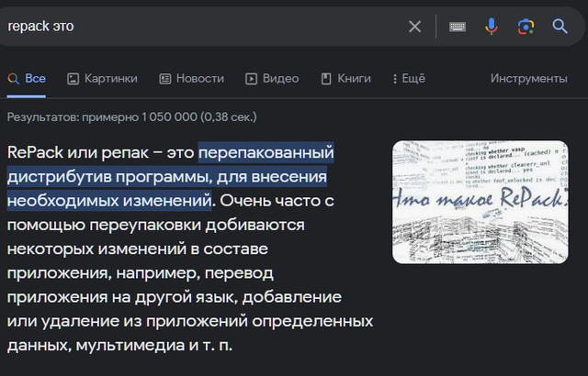This screenshot has width=588, height=376.
Task: Open the Инструменты search tools
Action: pos(528,79)
